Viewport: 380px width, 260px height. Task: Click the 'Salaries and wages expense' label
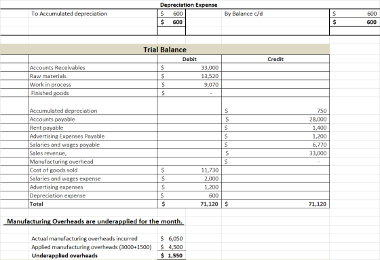pos(65,179)
